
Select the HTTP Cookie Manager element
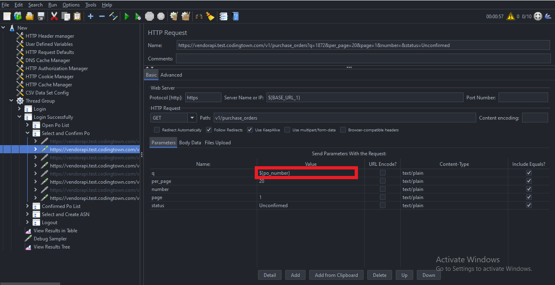coord(50,77)
